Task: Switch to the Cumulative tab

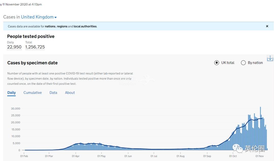Action: pyautogui.click(x=33, y=93)
